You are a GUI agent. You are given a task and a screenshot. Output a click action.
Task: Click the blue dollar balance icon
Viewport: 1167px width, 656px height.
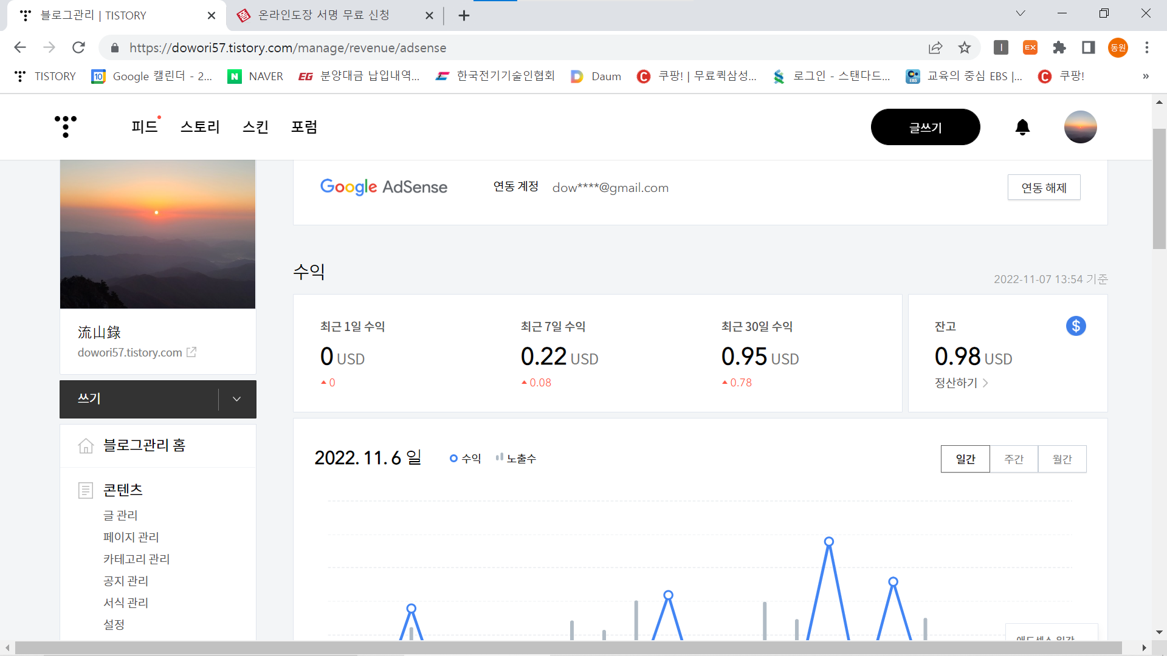pos(1075,326)
